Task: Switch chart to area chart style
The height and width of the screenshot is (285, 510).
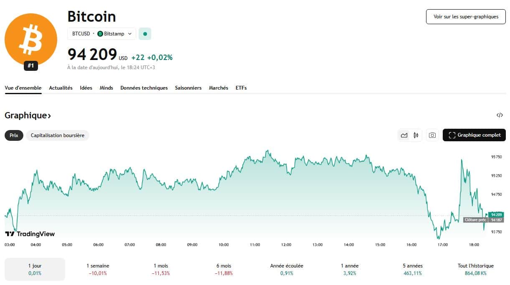Action: [404, 135]
